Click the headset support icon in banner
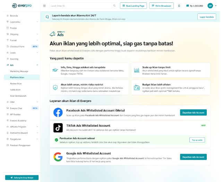This screenshot has height=182, width=221. pyautogui.click(x=47, y=17)
